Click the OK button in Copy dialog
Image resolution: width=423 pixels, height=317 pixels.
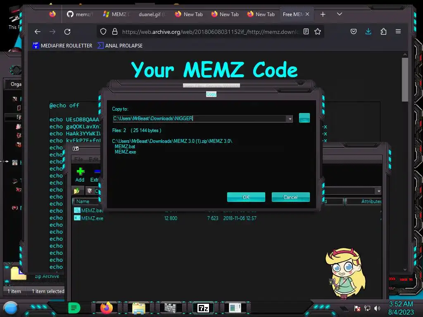pos(246,197)
